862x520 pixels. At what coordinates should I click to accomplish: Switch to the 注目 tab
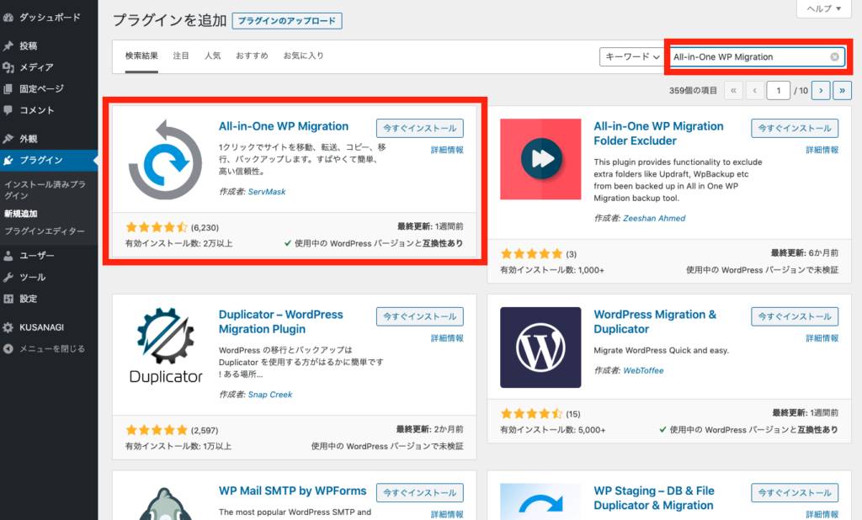tap(181, 56)
